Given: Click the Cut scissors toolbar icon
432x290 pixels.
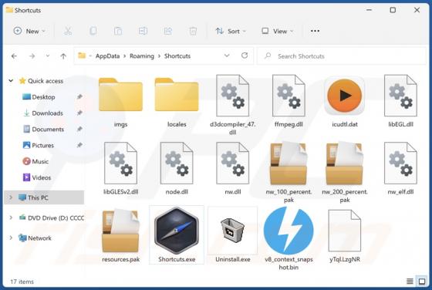Looking at the screenshot, I should click(x=68, y=31).
